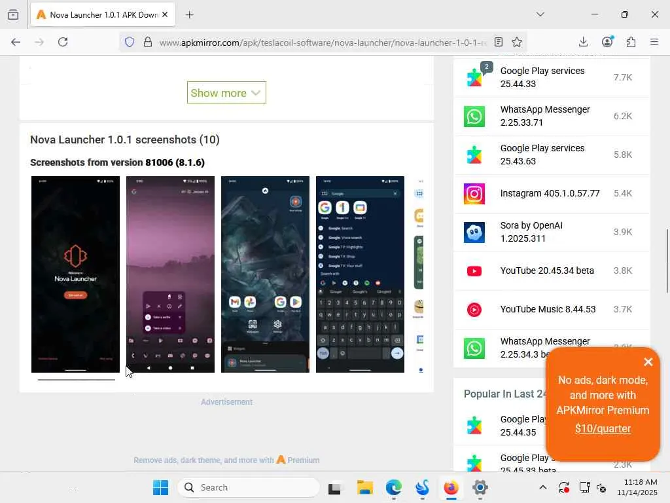Bookmark this page with star icon
This screenshot has width=670, height=503.
517,42
